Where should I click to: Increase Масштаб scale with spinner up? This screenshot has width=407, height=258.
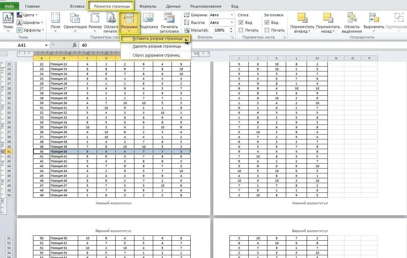231,29
